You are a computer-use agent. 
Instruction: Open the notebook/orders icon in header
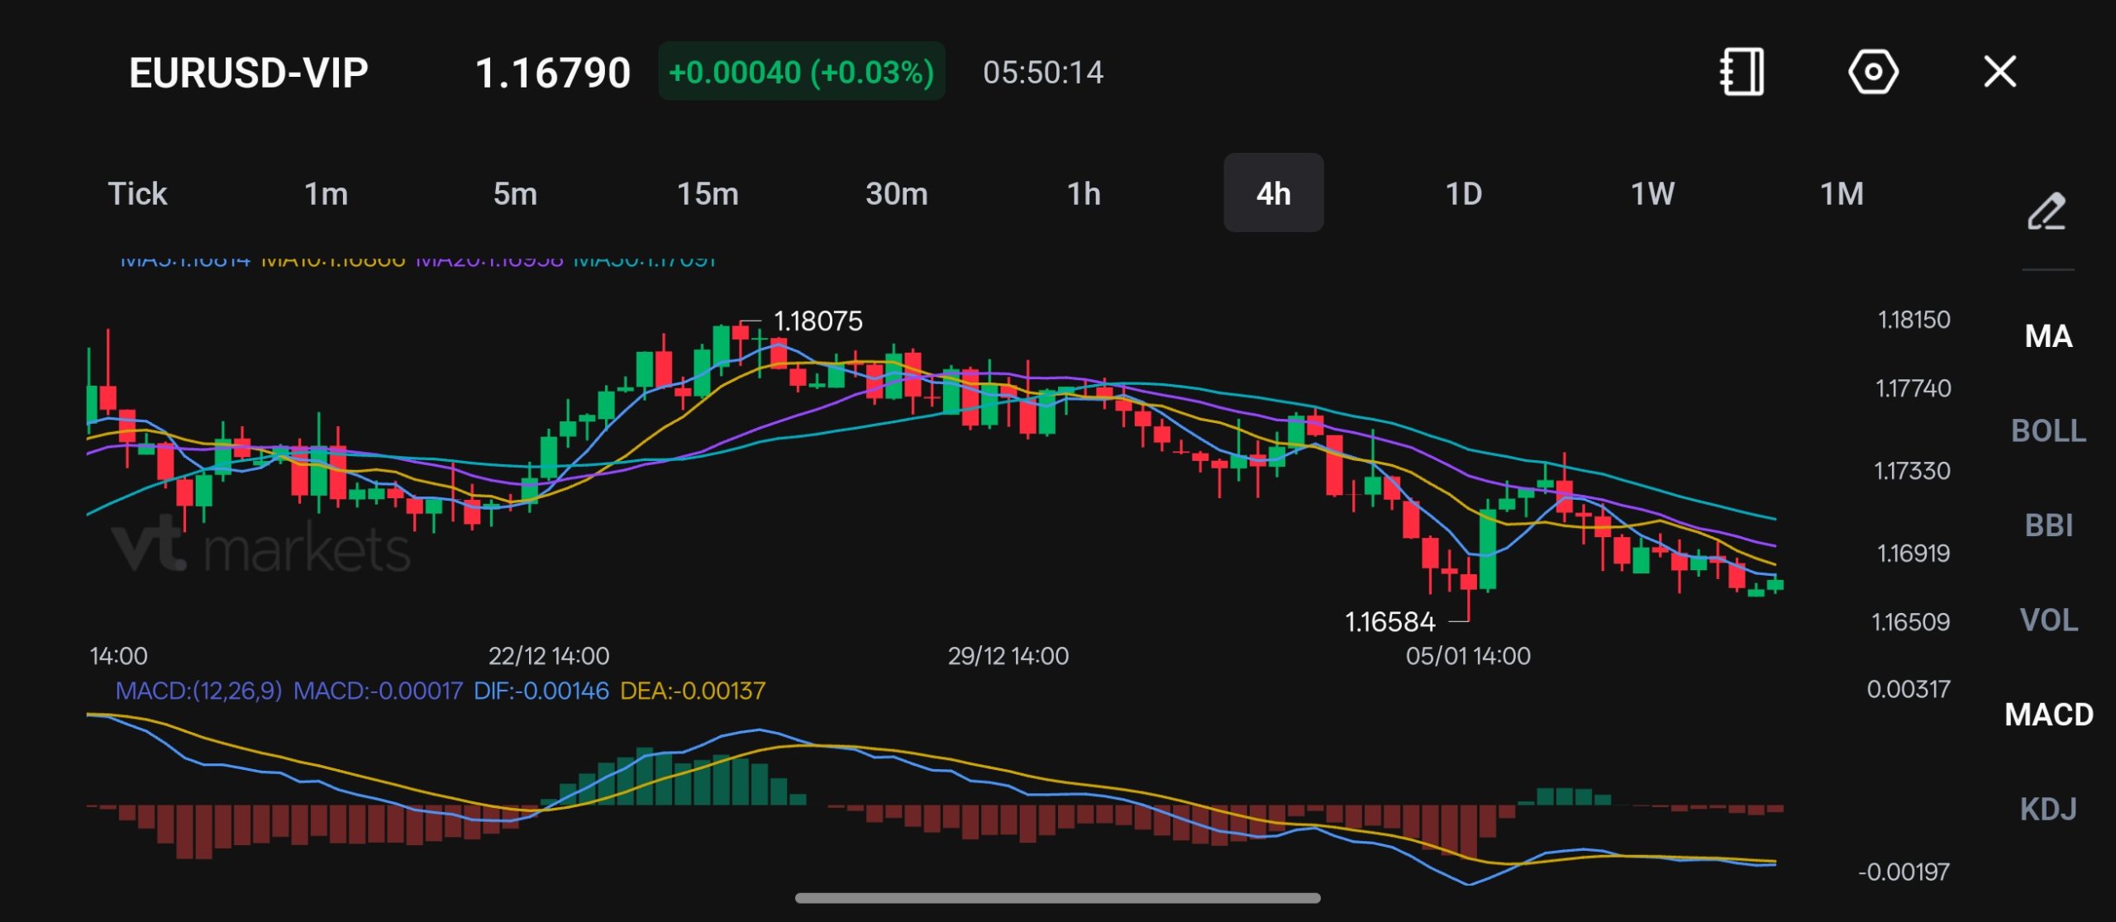coord(1742,72)
